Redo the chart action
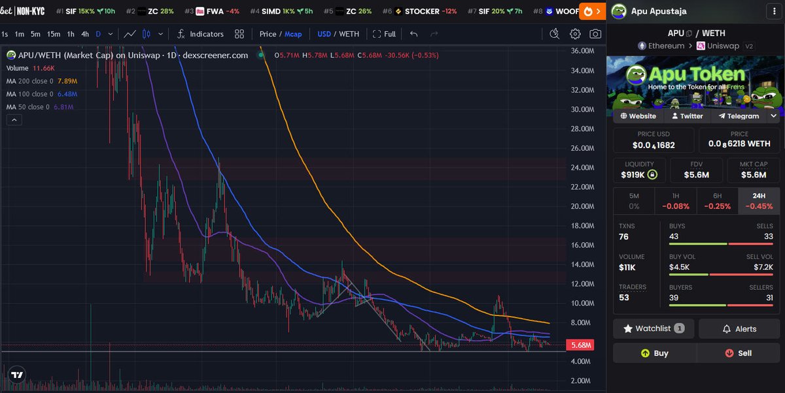Screen dimensions: 785x393 (x=434, y=34)
